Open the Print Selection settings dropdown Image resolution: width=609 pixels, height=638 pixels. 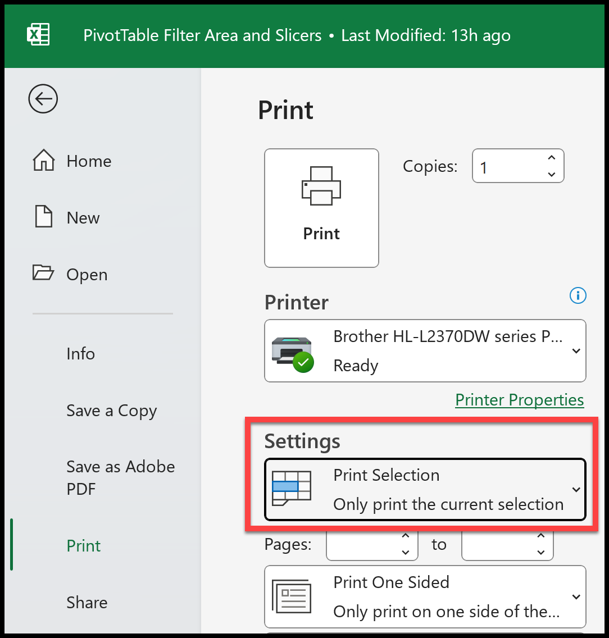click(x=575, y=489)
